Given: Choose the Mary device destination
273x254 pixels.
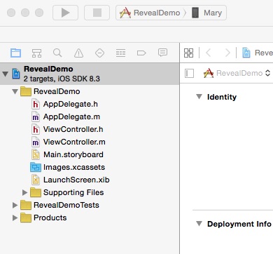Looking at the screenshot, I should 206,13.
